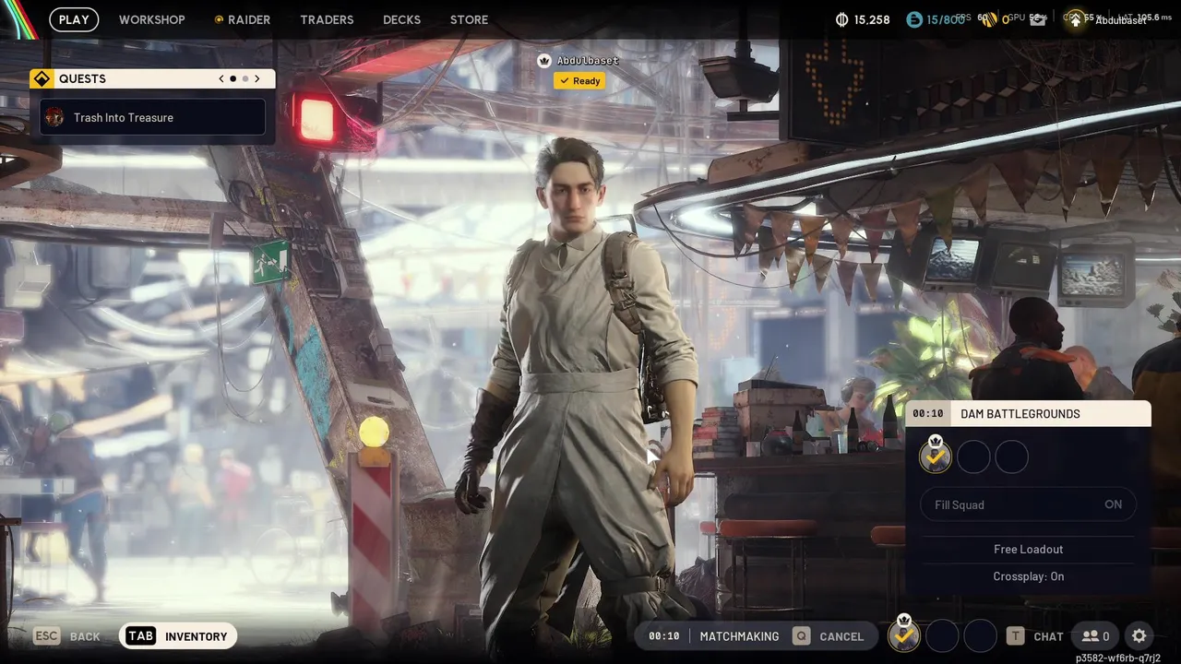The image size is (1181, 664).
Task: Open INVENTORY with the TAB button
Action: [x=178, y=636]
